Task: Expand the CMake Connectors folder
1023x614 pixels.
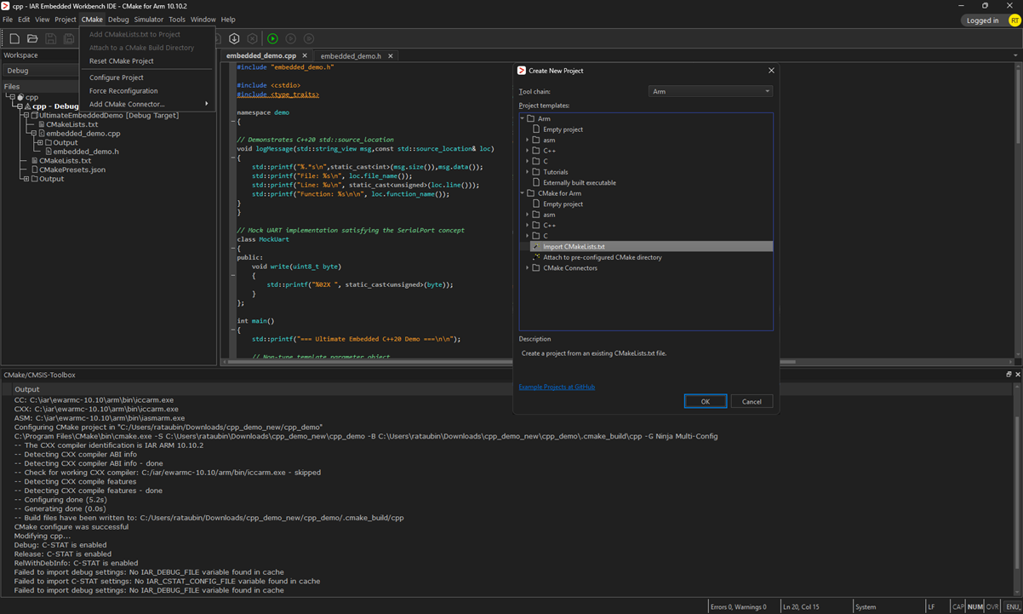Action: (528, 267)
